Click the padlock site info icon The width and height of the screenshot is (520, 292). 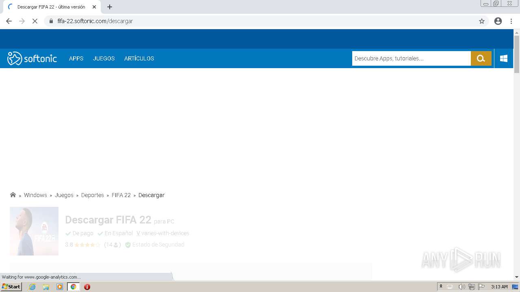point(51,21)
